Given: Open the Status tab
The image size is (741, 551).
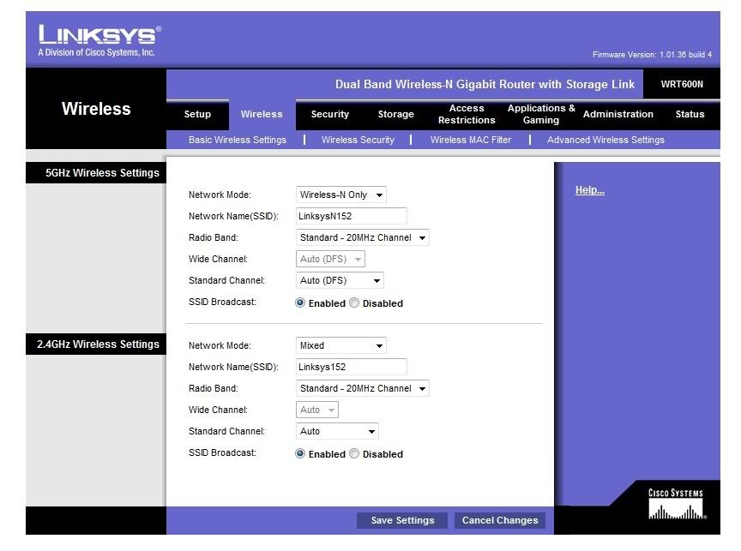Looking at the screenshot, I should 690,114.
